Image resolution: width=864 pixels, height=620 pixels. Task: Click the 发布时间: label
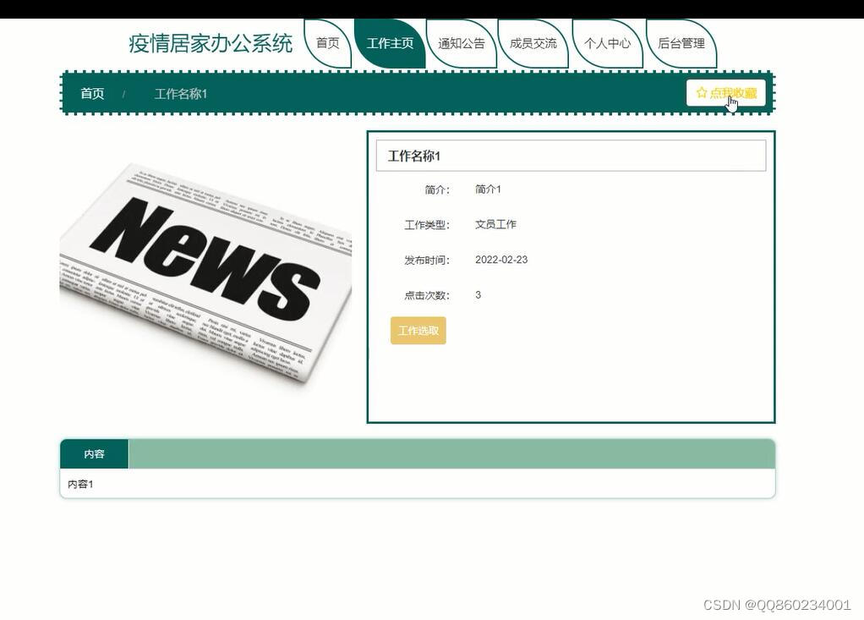pyautogui.click(x=427, y=261)
